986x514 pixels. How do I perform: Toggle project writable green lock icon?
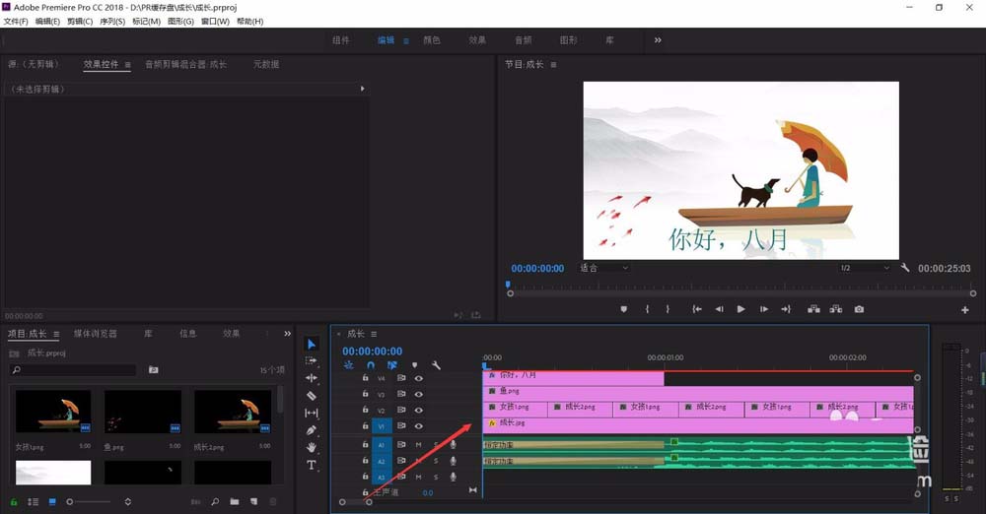tap(14, 501)
